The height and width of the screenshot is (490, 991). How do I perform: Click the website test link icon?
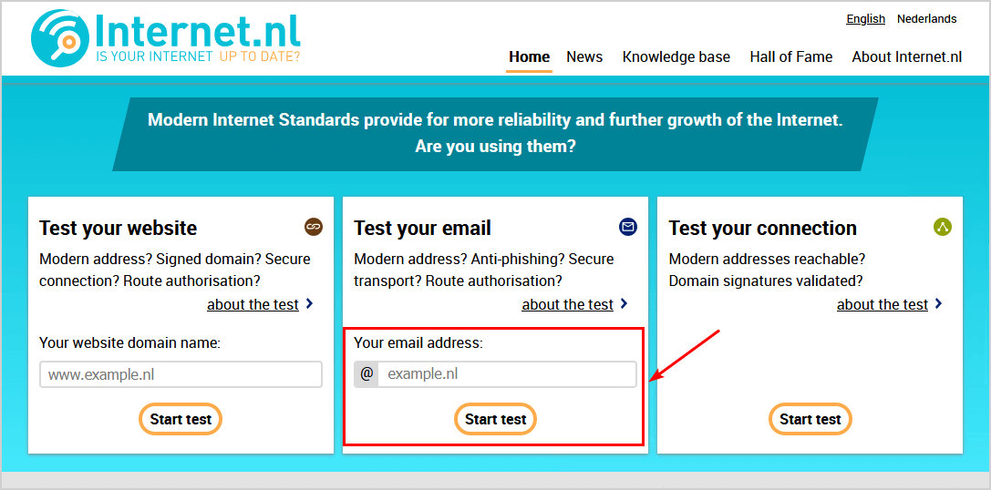pos(314,227)
